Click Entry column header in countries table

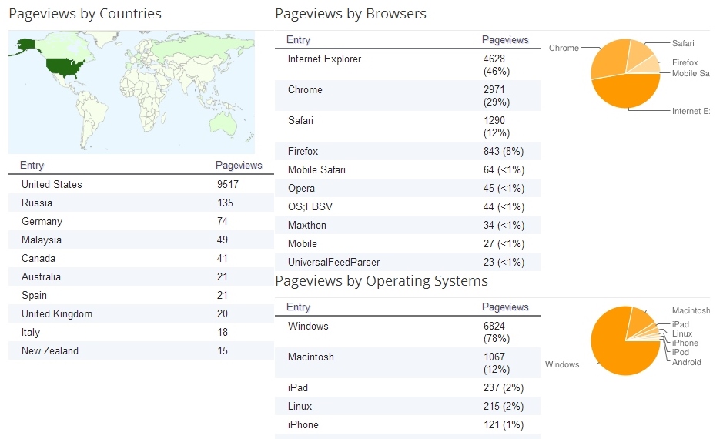(32, 165)
